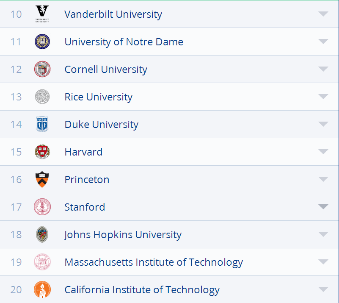The height and width of the screenshot is (303, 339).
Task: Click the orange Caltech torch logo
Action: point(42,289)
